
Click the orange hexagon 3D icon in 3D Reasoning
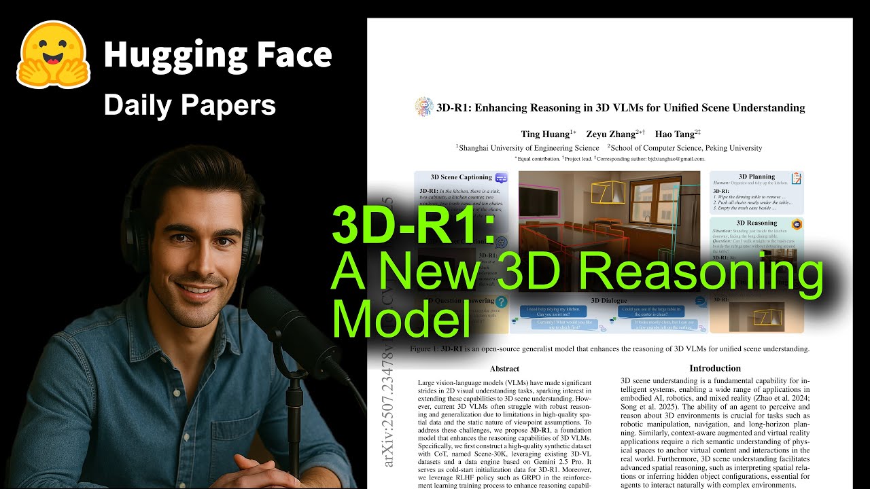click(x=797, y=224)
